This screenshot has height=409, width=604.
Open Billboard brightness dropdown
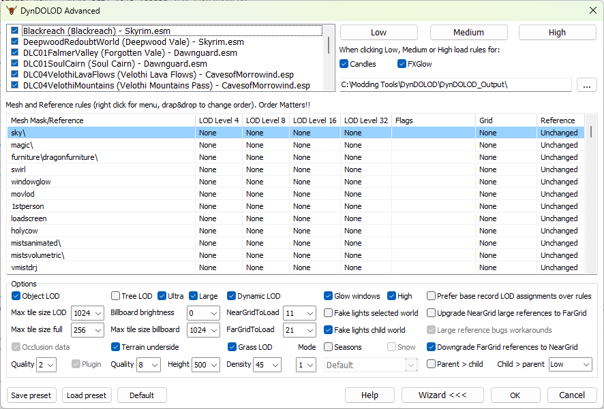pyautogui.click(x=203, y=313)
